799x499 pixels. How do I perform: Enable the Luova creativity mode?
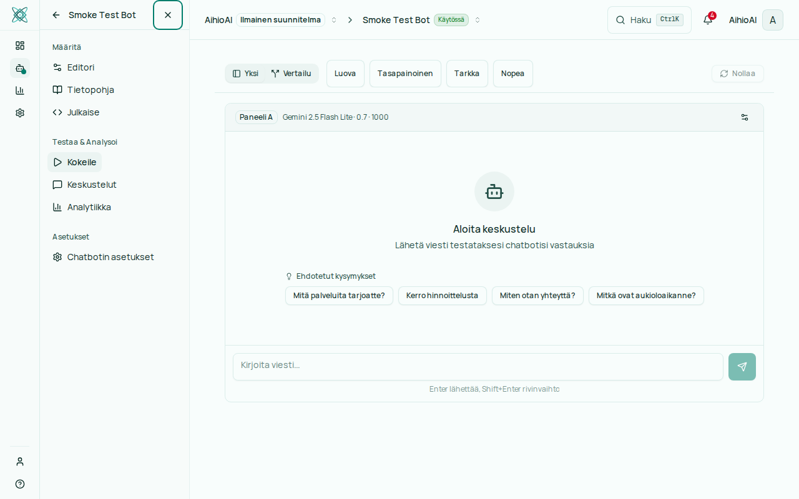point(345,73)
